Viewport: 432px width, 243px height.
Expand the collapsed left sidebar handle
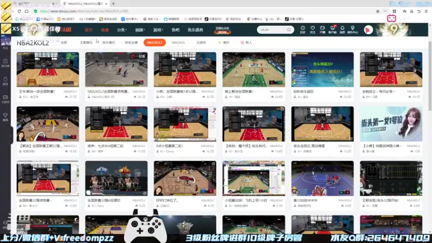tap(11, 136)
